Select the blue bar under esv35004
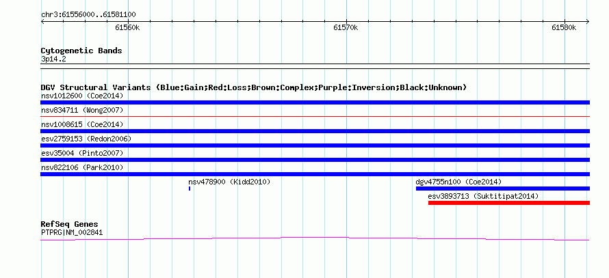Image resolution: width=609 pixels, height=278 pixels. tap(315, 160)
